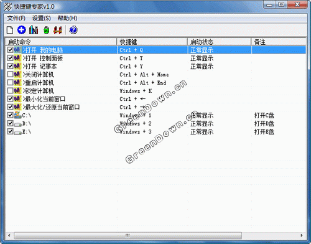Enable the 锁定计算机 checkbox

[x=10, y=90]
